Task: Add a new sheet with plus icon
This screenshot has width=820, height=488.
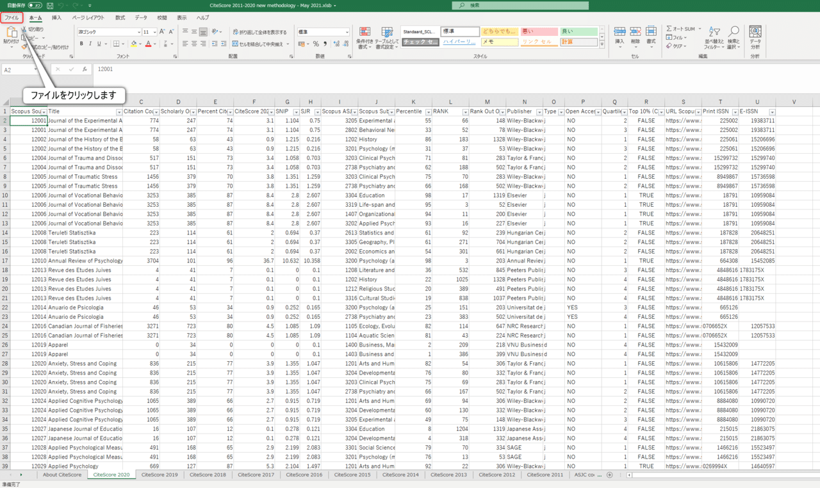Action: click(x=609, y=475)
